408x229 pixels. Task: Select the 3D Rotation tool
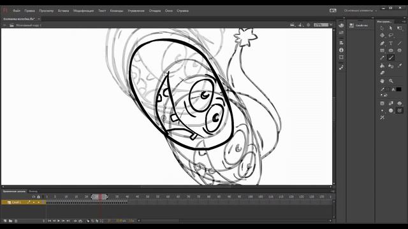pos(382,36)
